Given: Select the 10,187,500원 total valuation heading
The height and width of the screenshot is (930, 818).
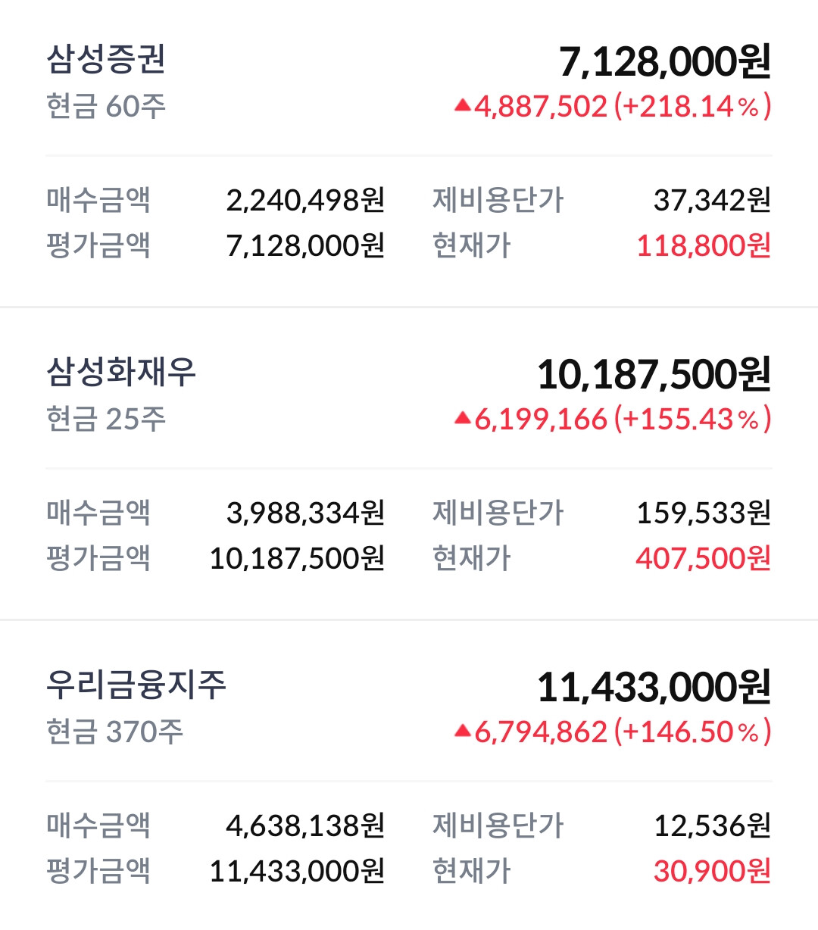Looking at the screenshot, I should [x=654, y=374].
